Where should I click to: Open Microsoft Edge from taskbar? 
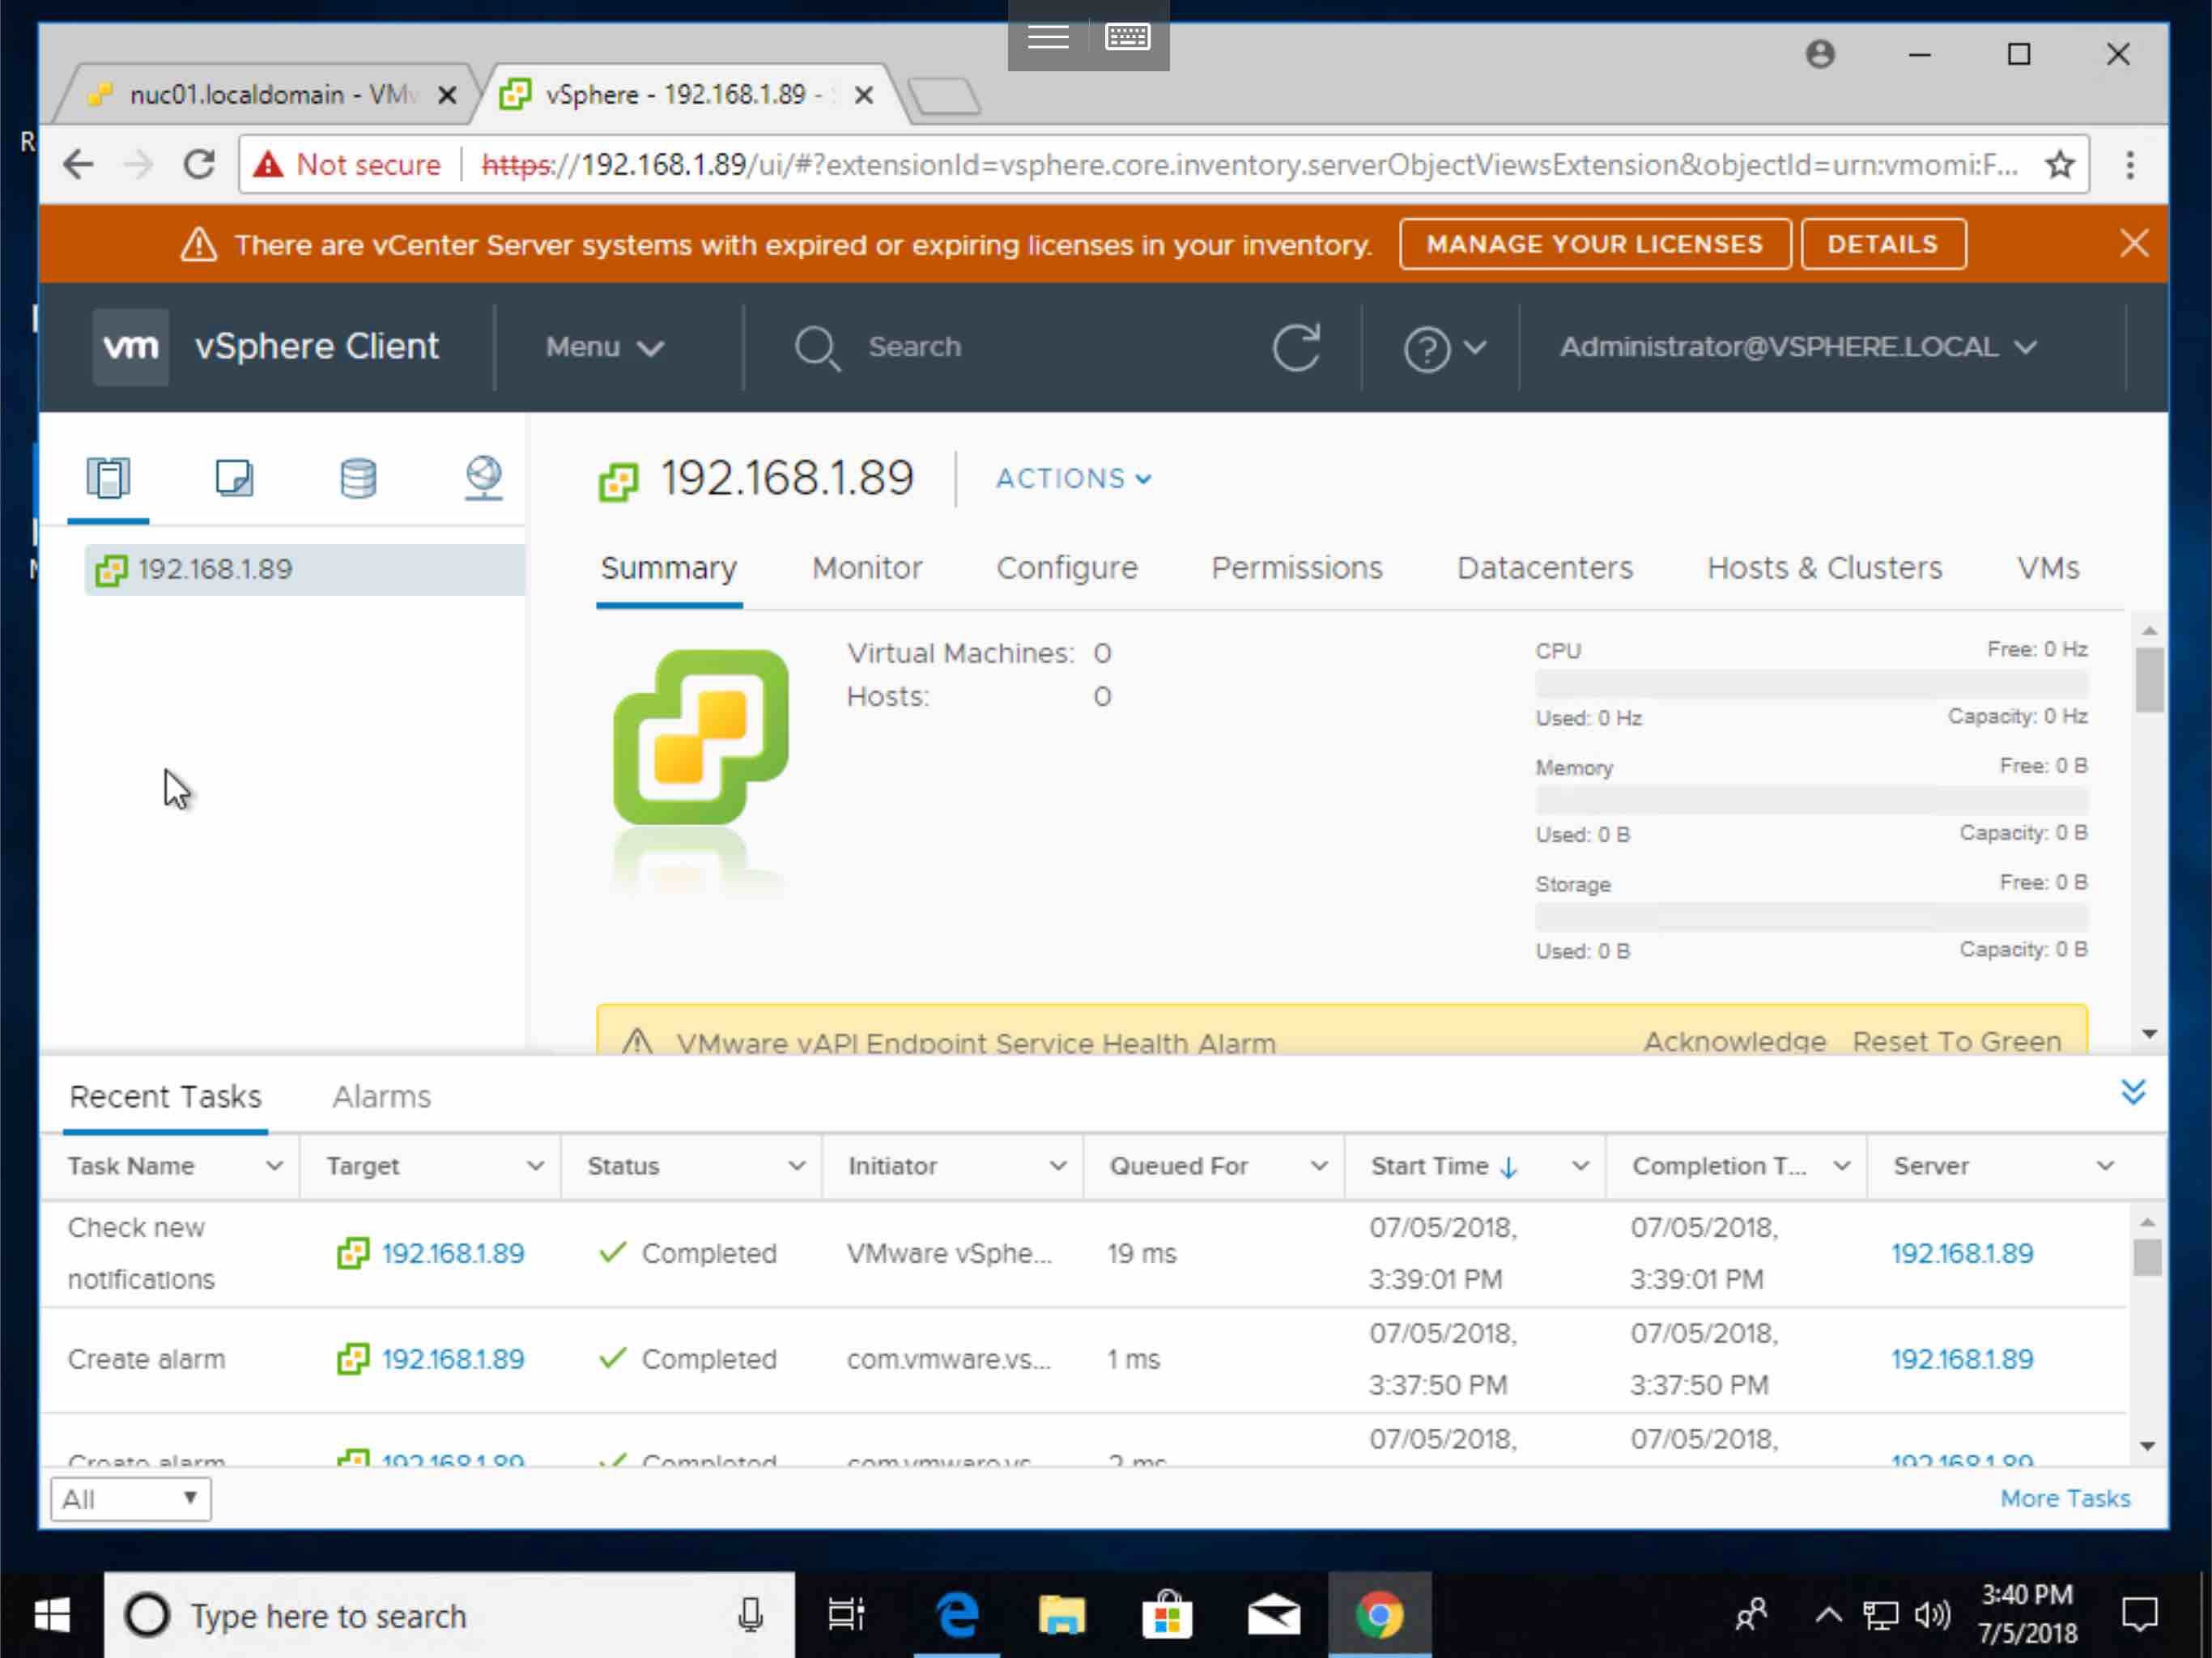(x=957, y=1614)
